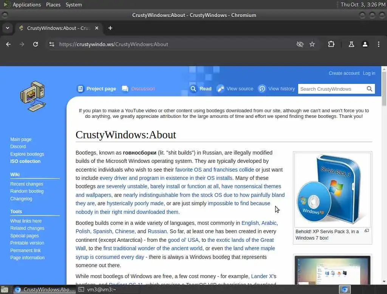
Task: Open Recent changes sidebar link
Action: [x=27, y=184]
